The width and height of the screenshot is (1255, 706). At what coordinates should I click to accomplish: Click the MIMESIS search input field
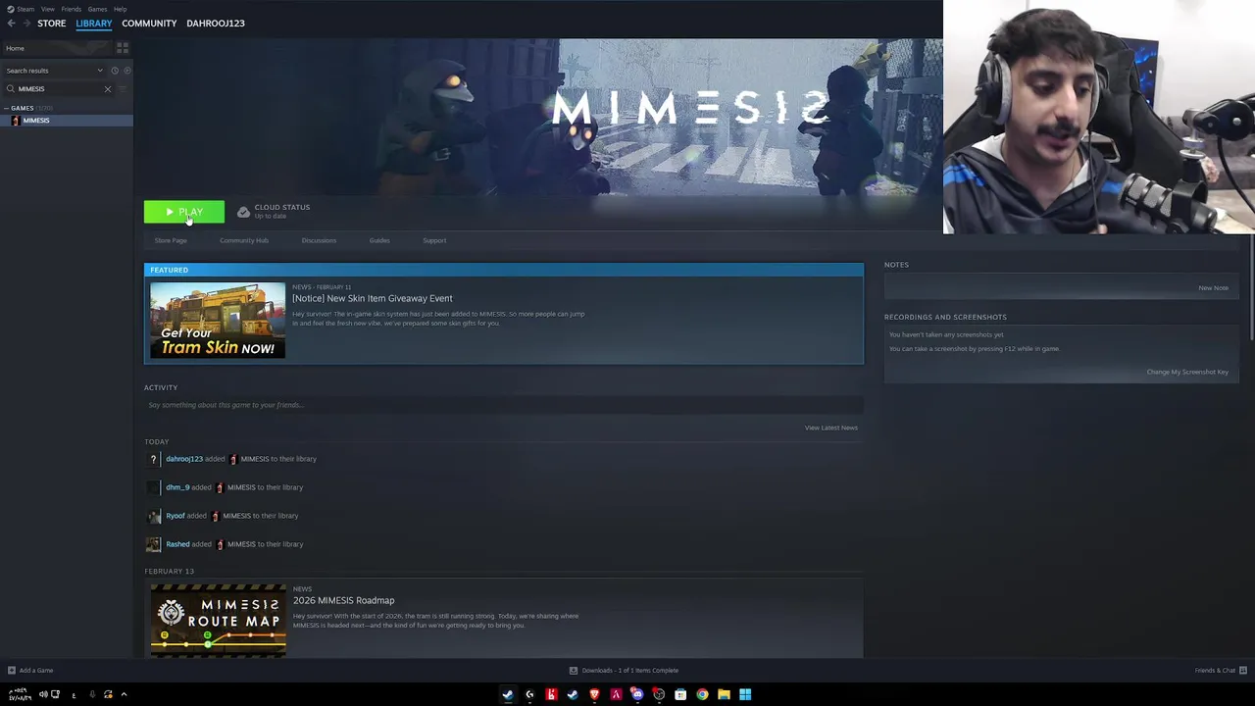tap(59, 88)
